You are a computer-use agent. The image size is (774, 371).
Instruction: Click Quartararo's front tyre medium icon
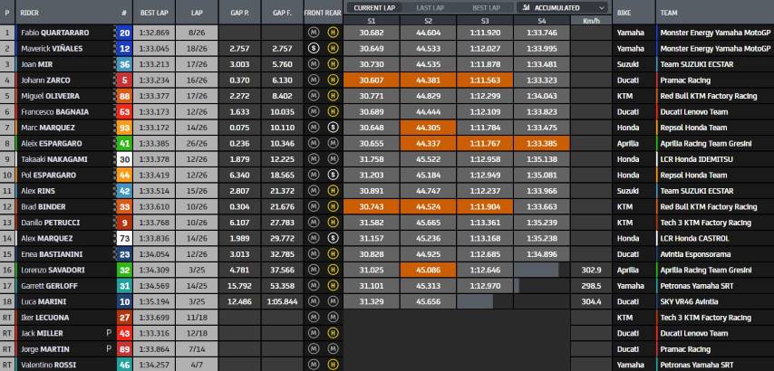[x=313, y=33]
